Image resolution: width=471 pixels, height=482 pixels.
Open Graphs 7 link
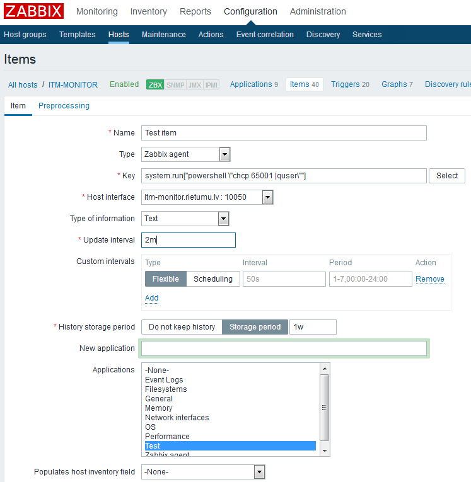397,84
